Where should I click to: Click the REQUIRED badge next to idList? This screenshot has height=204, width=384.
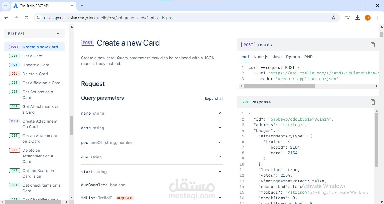coord(125,198)
